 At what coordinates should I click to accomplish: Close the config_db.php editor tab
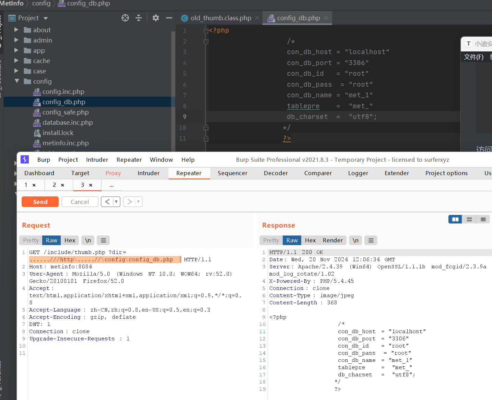point(326,18)
